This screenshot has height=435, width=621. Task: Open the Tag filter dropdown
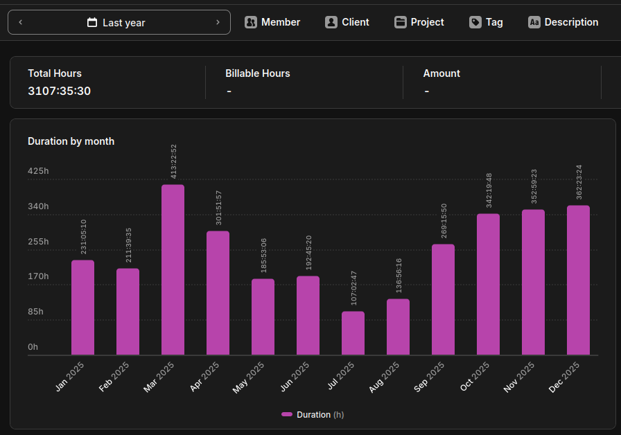tap(486, 22)
